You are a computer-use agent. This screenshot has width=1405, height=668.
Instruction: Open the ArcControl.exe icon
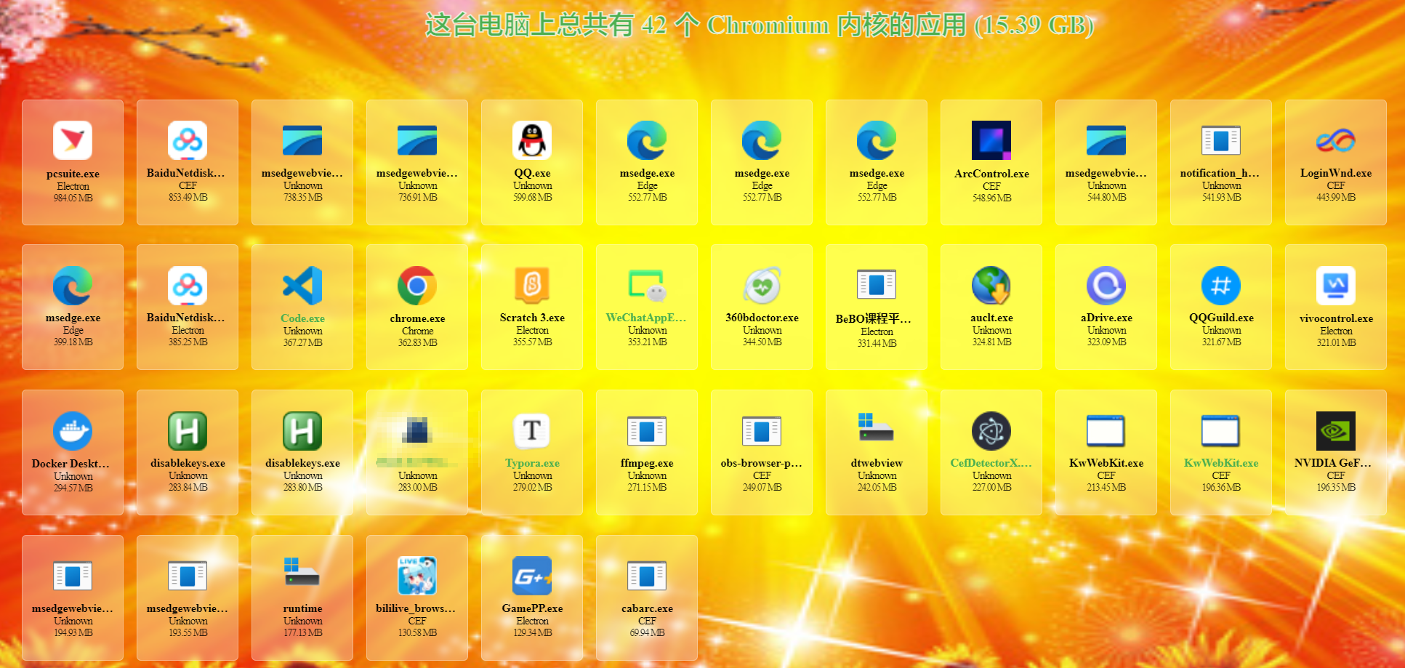point(991,140)
